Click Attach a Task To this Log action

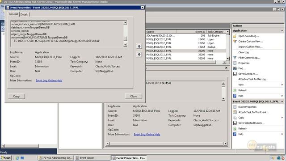pyautogui.click(x=253, y=79)
